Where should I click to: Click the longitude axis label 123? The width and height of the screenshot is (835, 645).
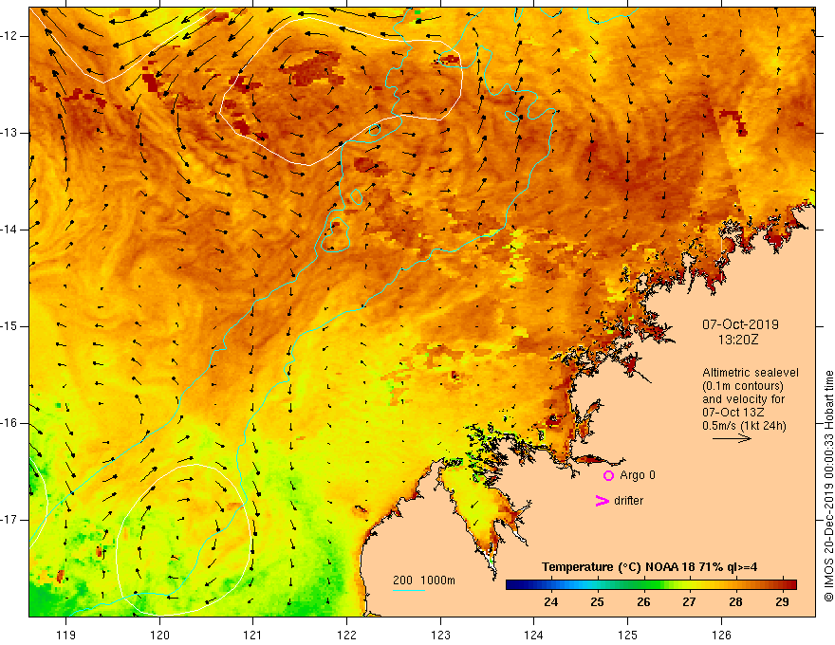click(x=440, y=635)
